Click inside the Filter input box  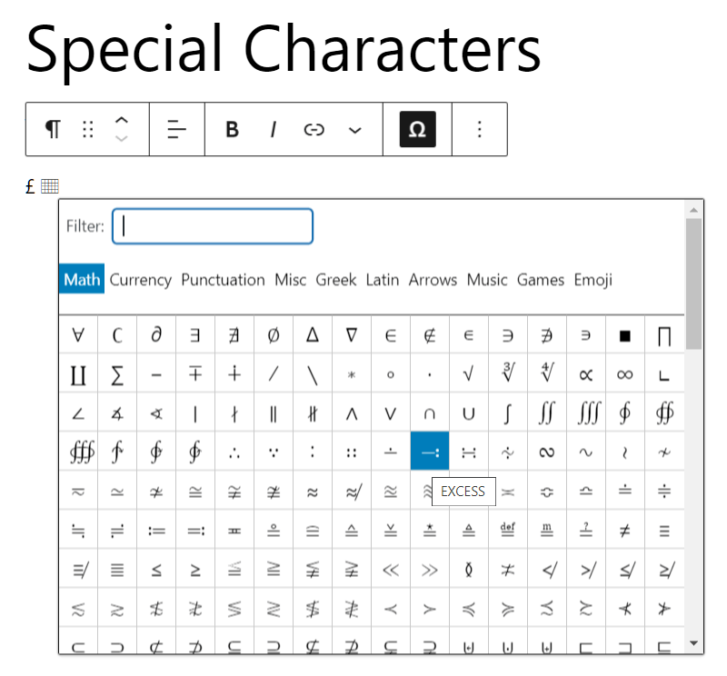[212, 225]
